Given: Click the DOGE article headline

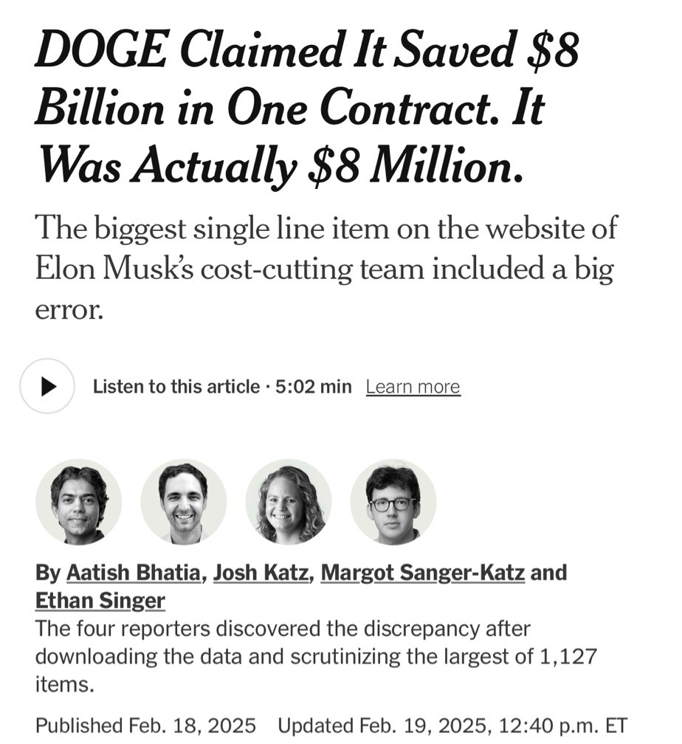Looking at the screenshot, I should coord(307,108).
